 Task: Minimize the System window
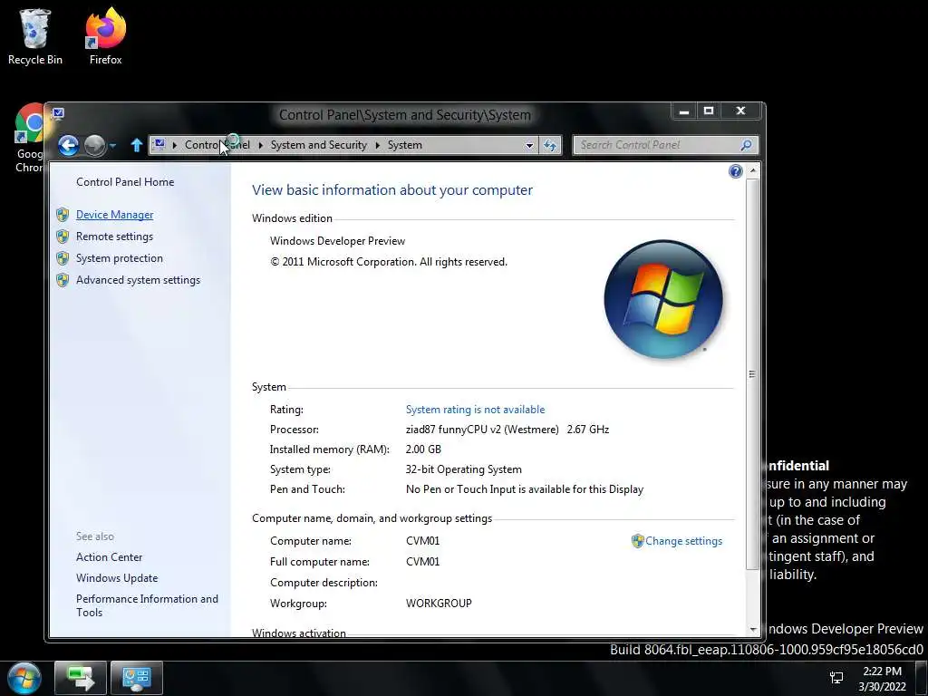pyautogui.click(x=684, y=111)
